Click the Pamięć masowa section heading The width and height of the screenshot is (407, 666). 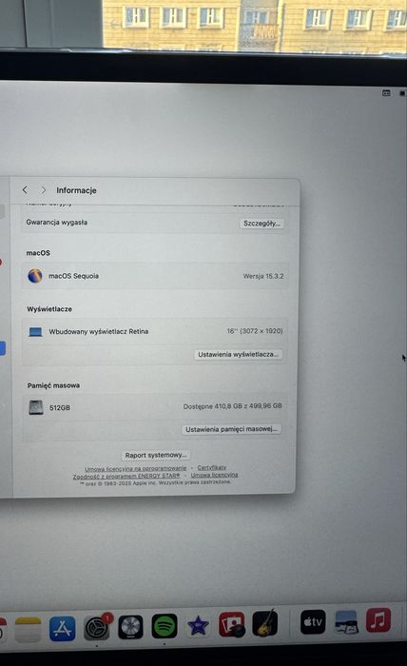coord(53,385)
